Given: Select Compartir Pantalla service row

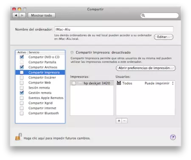Looking at the screenshot, I should pyautogui.click(x=40, y=62).
